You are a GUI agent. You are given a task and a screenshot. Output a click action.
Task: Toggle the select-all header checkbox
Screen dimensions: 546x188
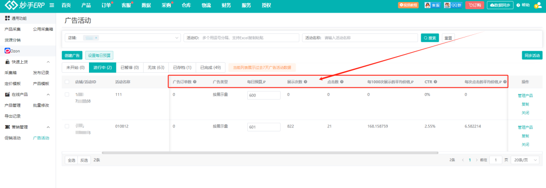point(67,82)
